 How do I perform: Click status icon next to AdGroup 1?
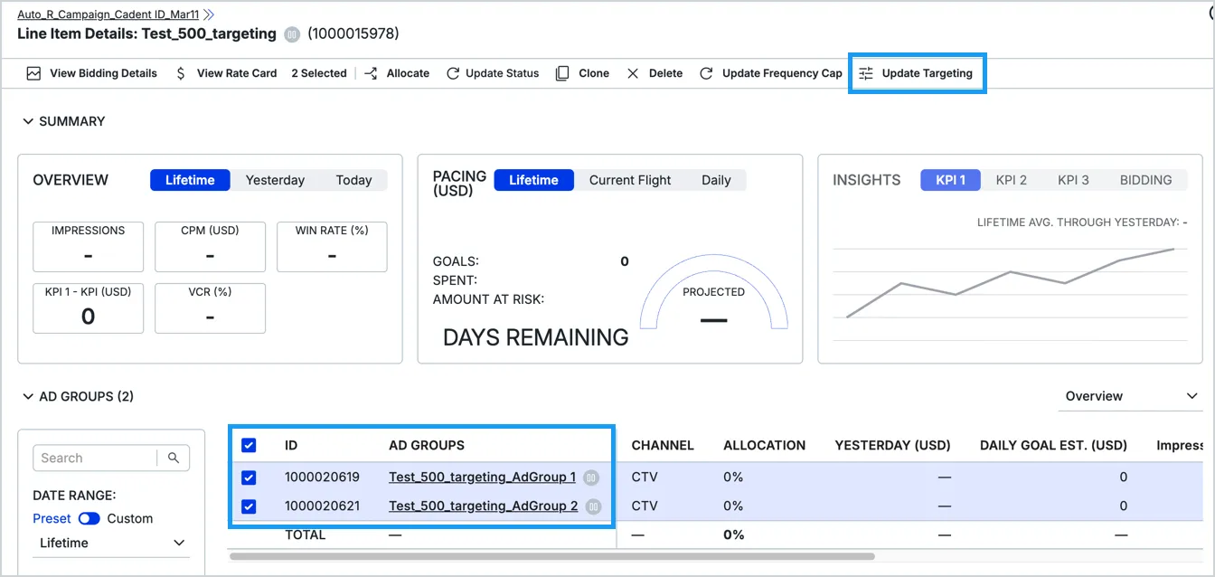(x=591, y=478)
